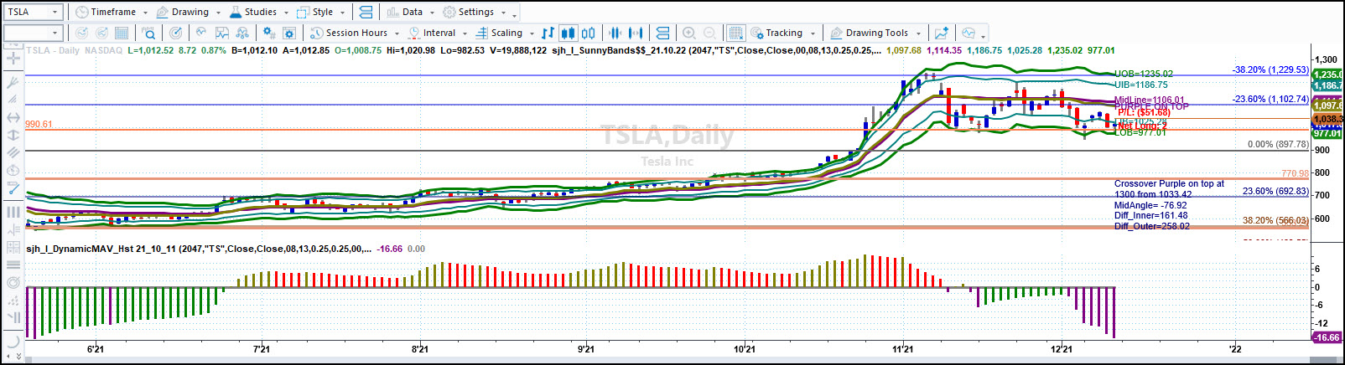Increase bar spacing icon

tap(636, 33)
